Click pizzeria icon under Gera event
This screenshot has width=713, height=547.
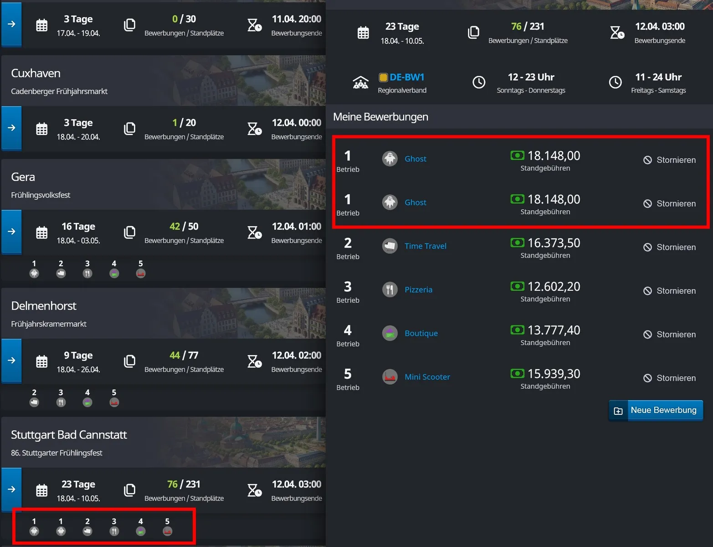pyautogui.click(x=87, y=273)
